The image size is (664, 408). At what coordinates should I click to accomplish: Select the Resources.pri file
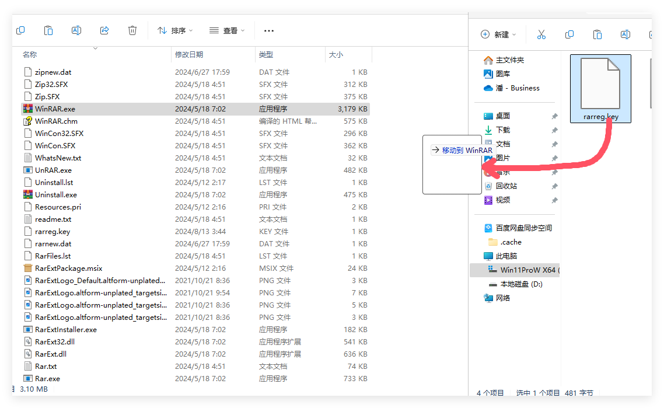[58, 207]
